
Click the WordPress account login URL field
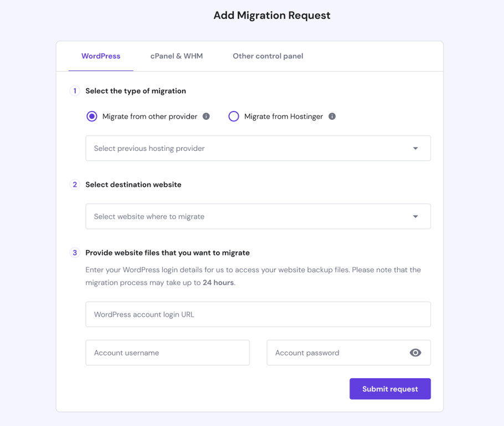pyautogui.click(x=258, y=314)
